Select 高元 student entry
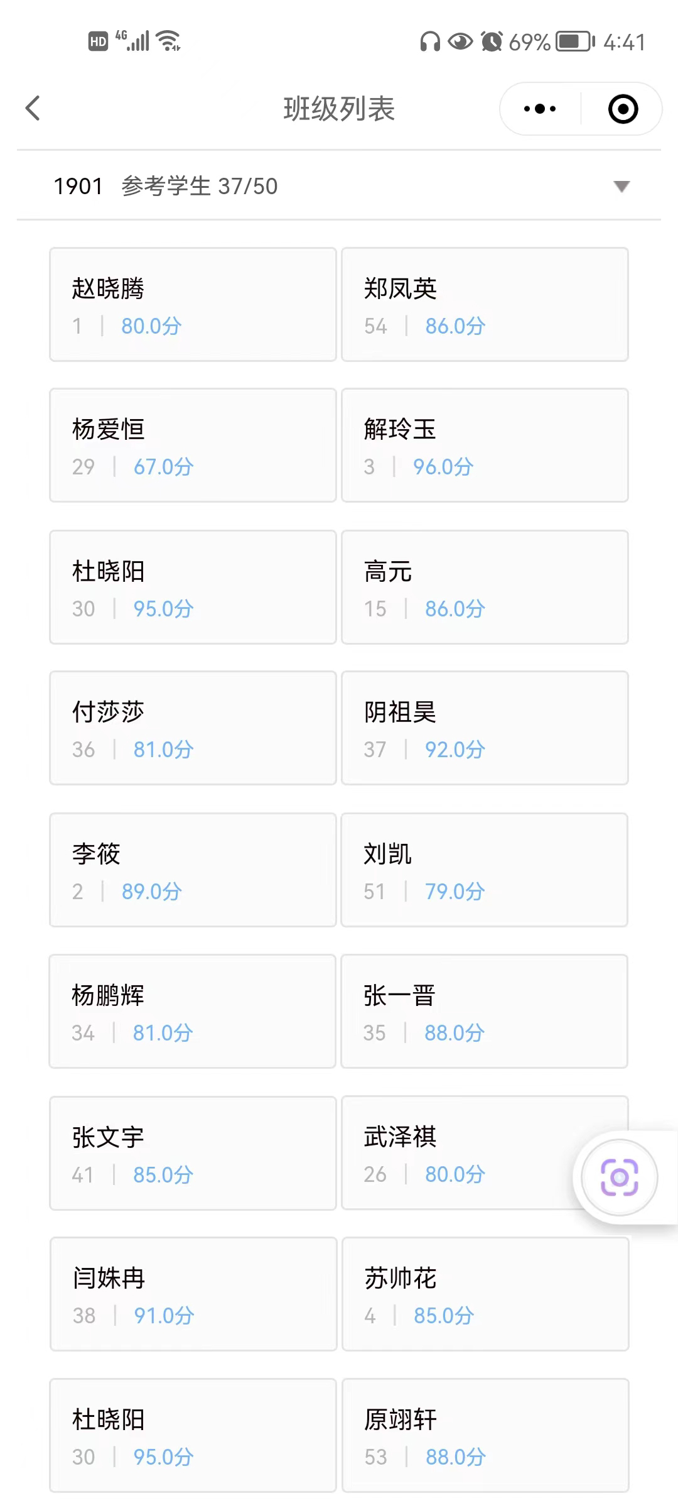Viewport: 678px width, 1508px height. coord(485,587)
